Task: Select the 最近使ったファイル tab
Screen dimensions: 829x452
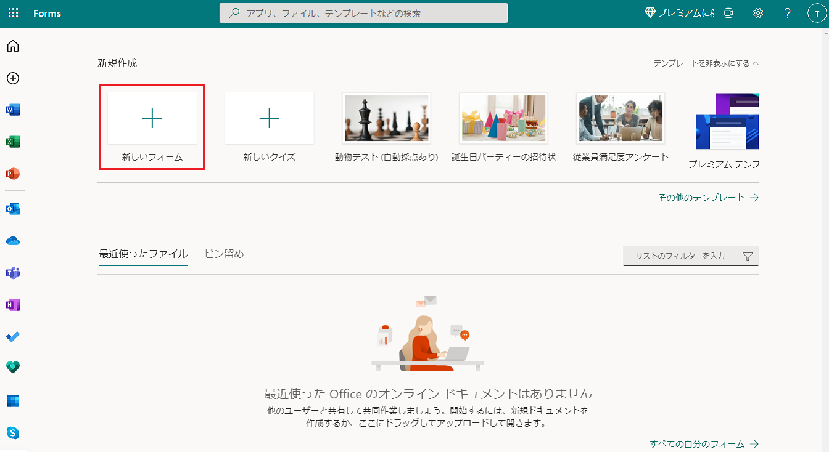Action: tap(142, 253)
